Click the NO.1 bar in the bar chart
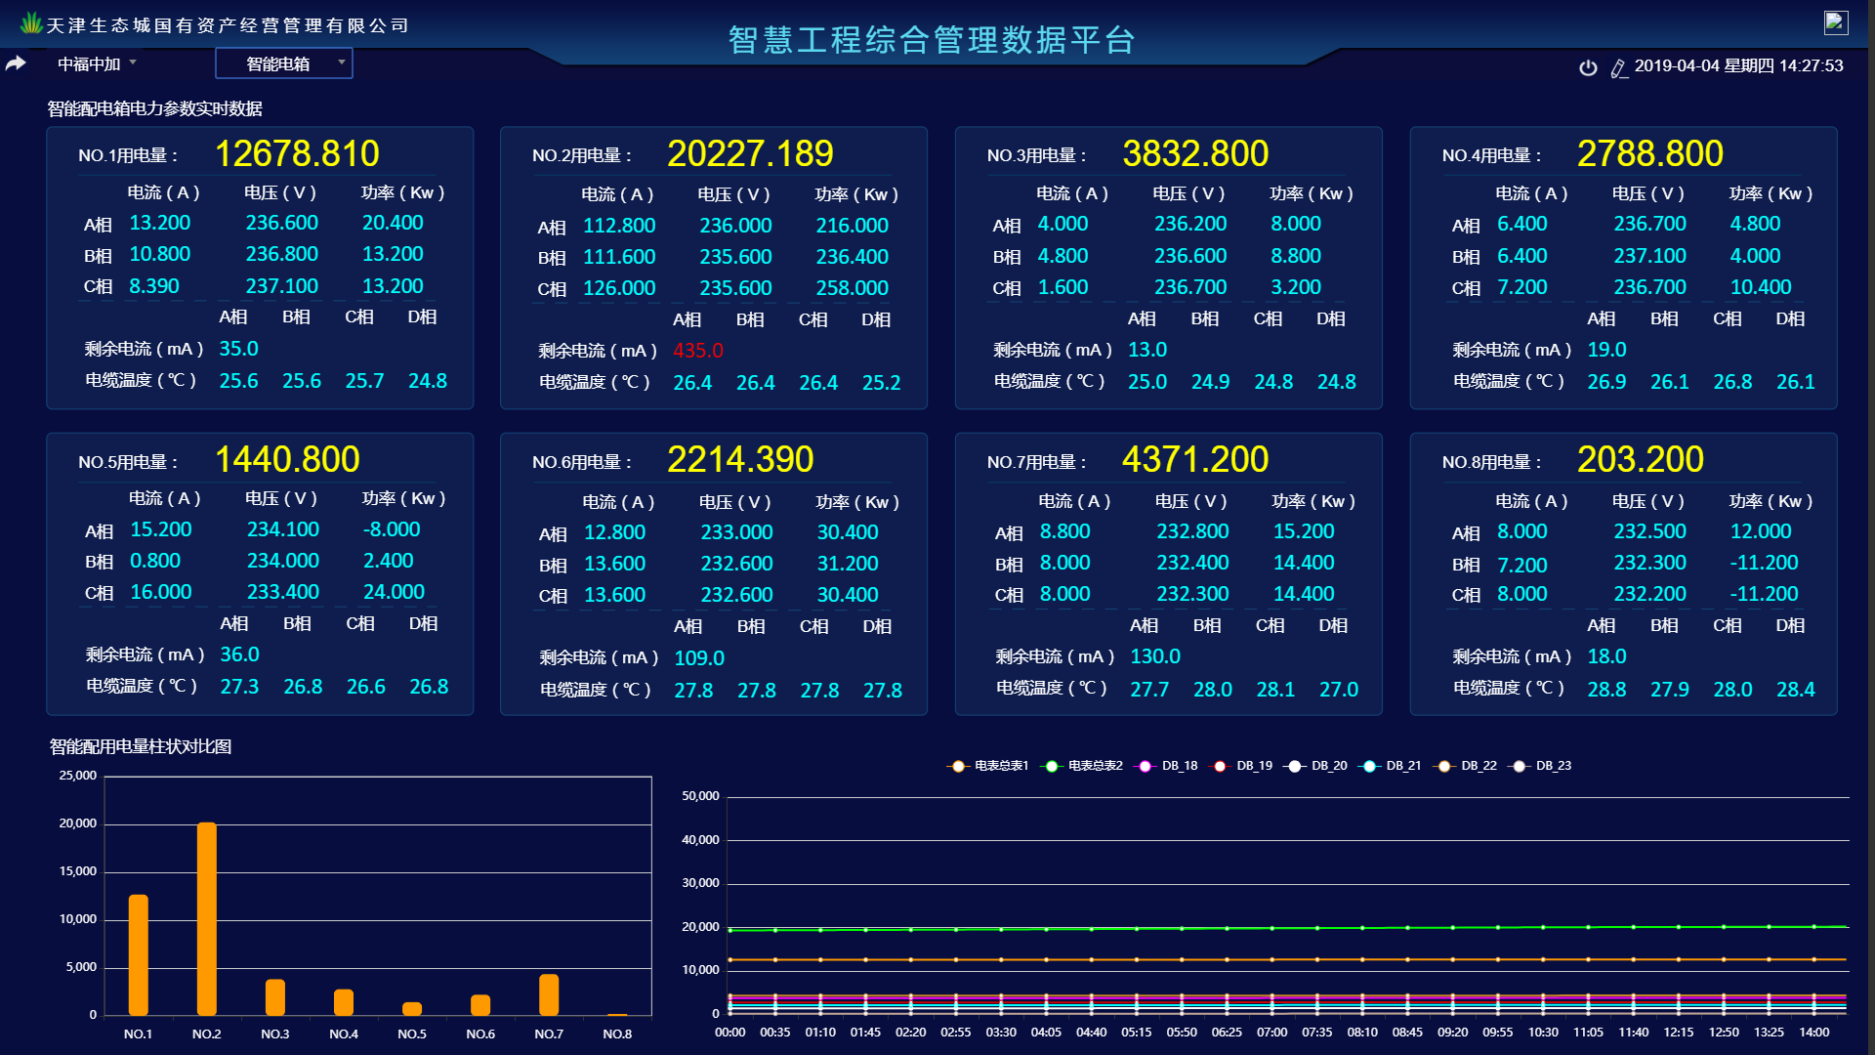 tap(139, 954)
